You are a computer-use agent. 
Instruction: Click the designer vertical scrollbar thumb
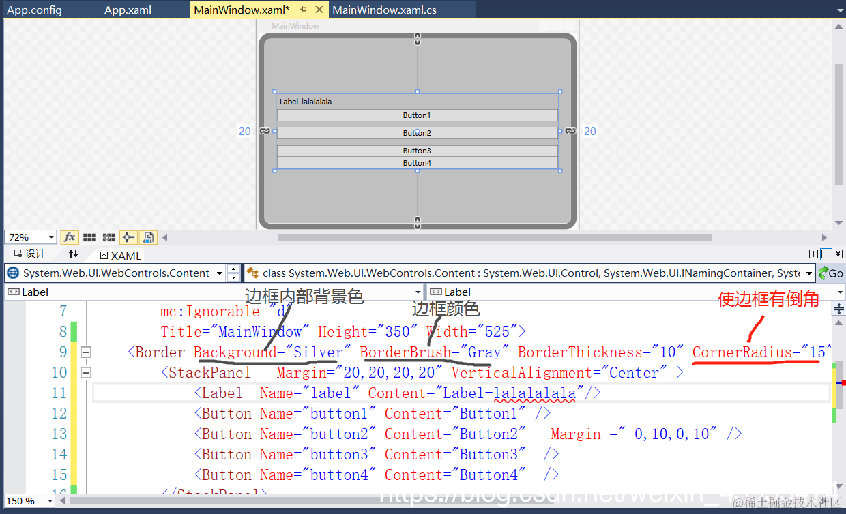[x=839, y=124]
